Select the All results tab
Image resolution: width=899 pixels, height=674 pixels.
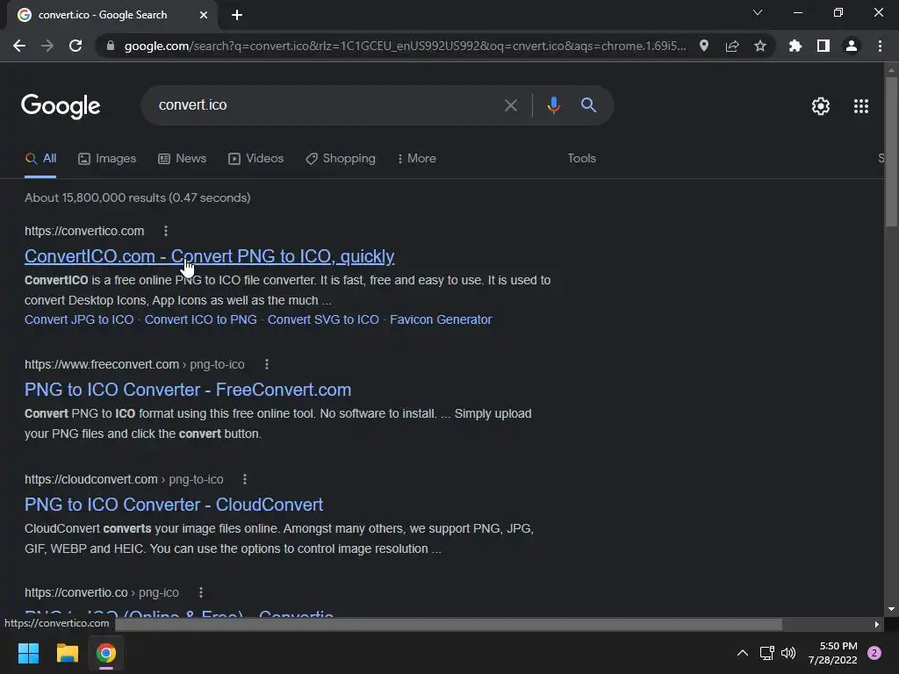pos(40,159)
